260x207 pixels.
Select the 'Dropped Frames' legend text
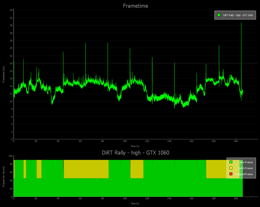pyautogui.click(x=244, y=174)
